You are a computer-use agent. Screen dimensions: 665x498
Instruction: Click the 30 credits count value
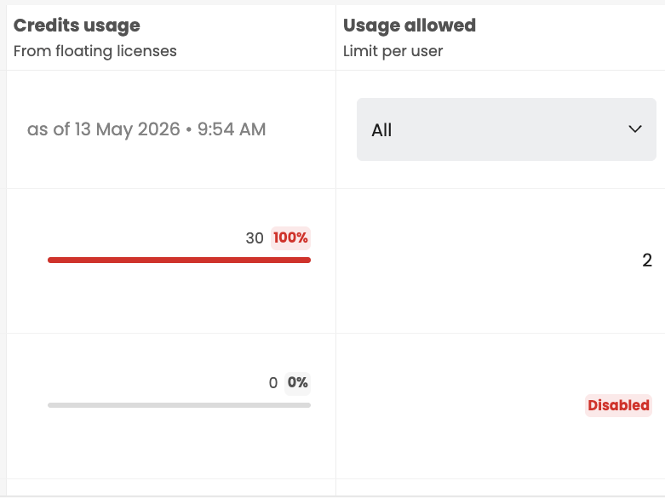[255, 238]
